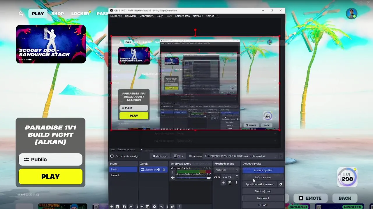Viewport: 373px width, 209px height.
Task: Open mixer toolbar three-dot menu
Action: point(179,207)
